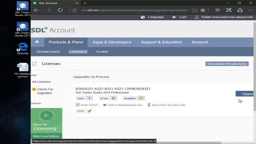Click the Check For Upgrades star icon
Viewport: 256px width, 144px height.
tap(34, 89)
